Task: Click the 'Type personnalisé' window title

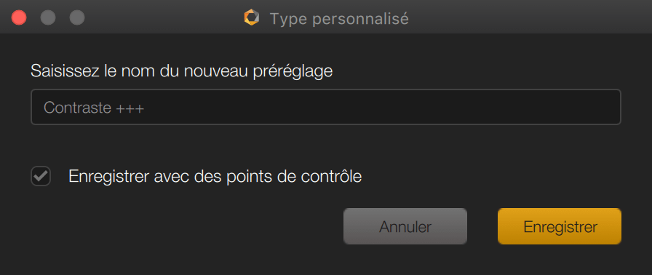Action: click(x=339, y=19)
